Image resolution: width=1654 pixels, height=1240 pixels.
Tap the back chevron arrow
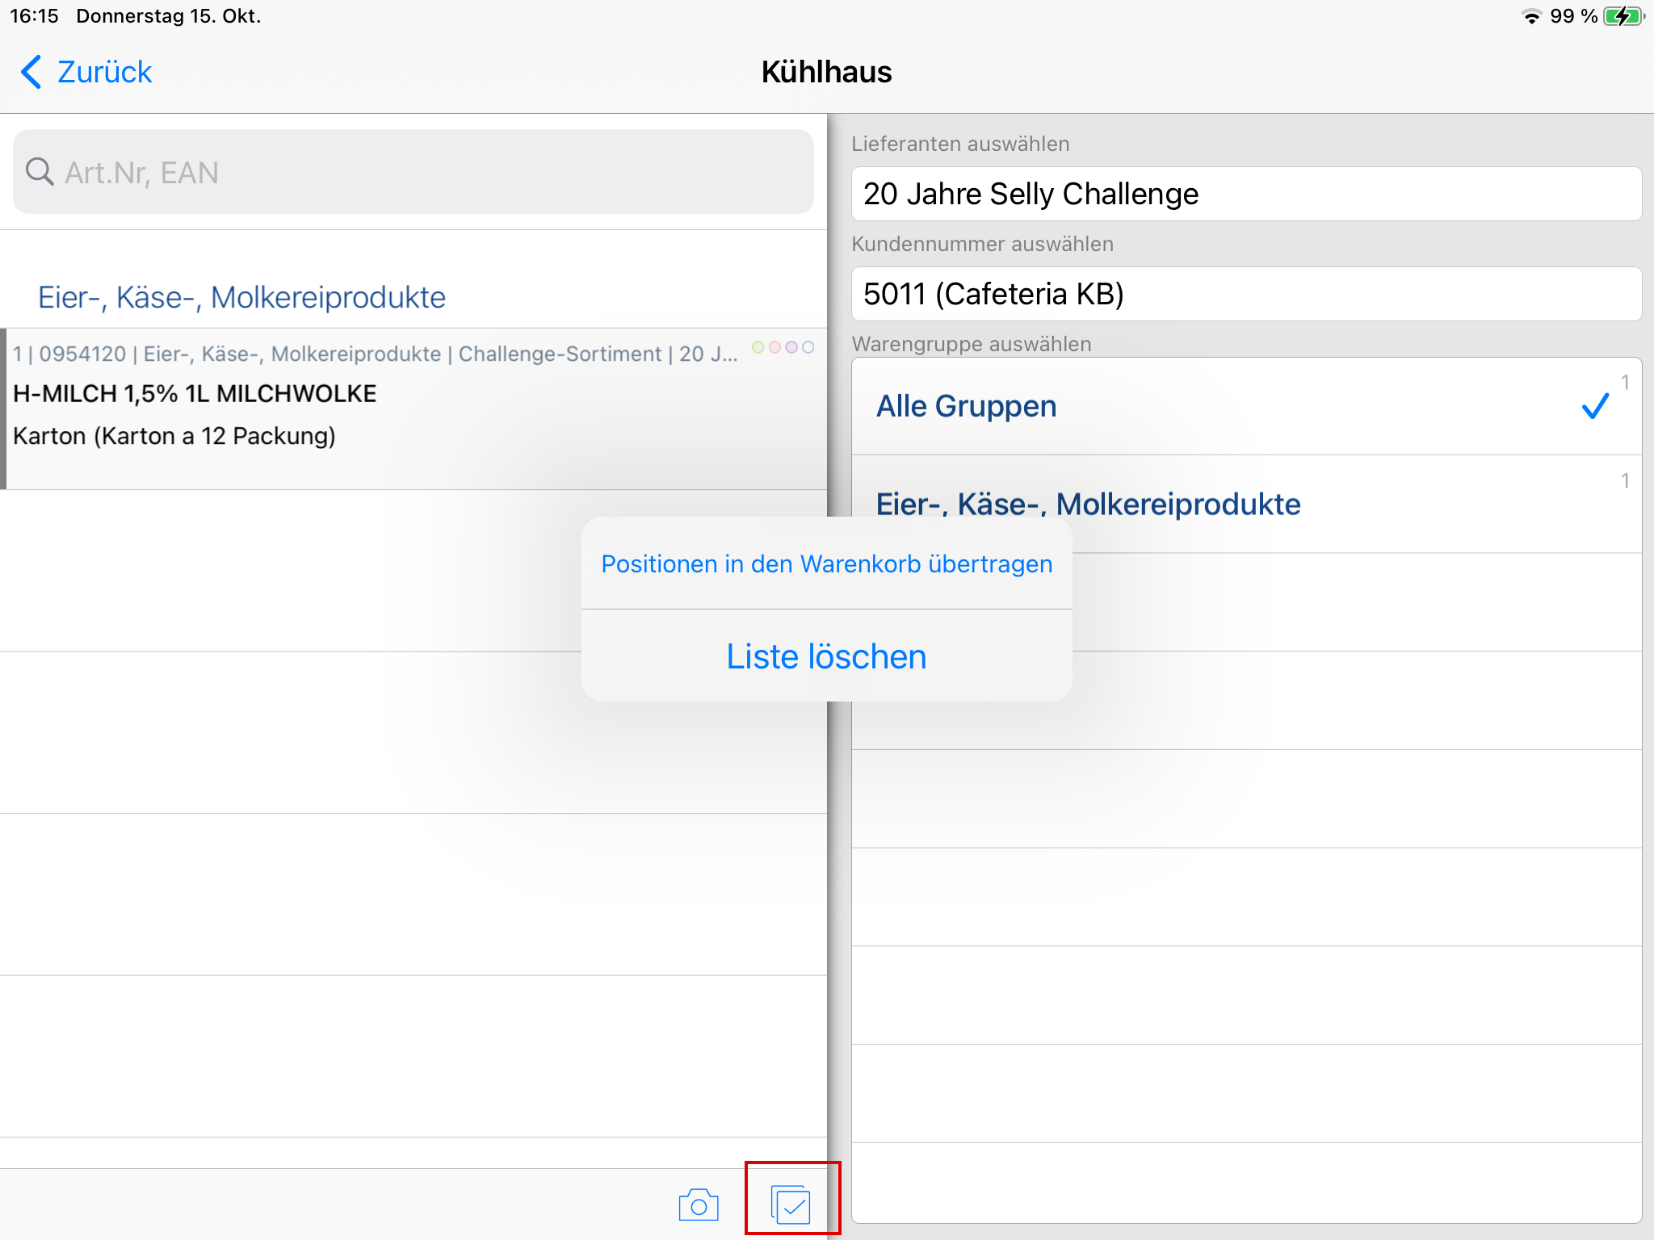pyautogui.click(x=31, y=72)
